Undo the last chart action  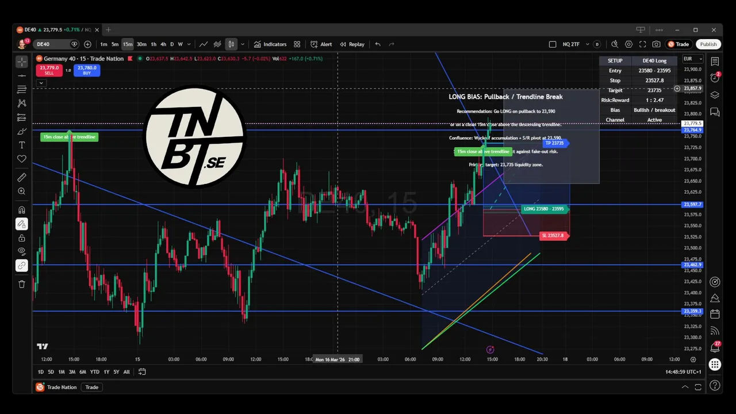pos(378,44)
